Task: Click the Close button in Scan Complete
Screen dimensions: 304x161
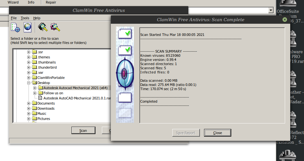Action: (218, 133)
